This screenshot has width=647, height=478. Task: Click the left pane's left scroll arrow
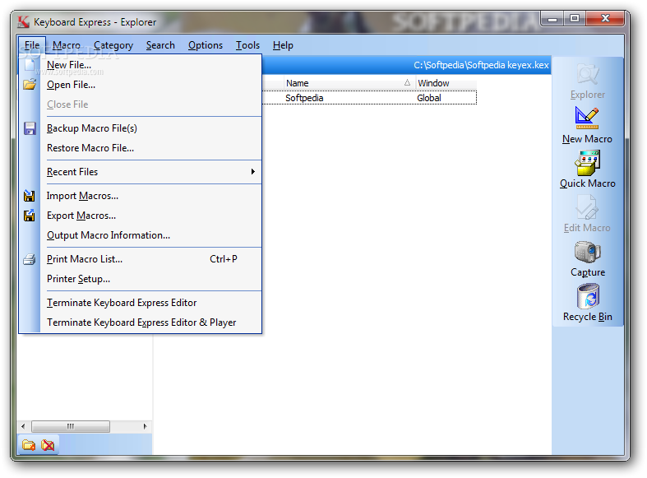(23, 426)
